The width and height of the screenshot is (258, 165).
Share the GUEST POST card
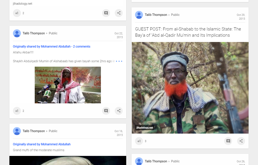pos(241,141)
